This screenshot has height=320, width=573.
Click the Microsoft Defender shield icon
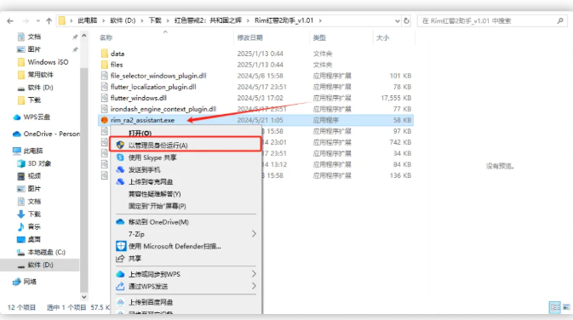point(121,246)
